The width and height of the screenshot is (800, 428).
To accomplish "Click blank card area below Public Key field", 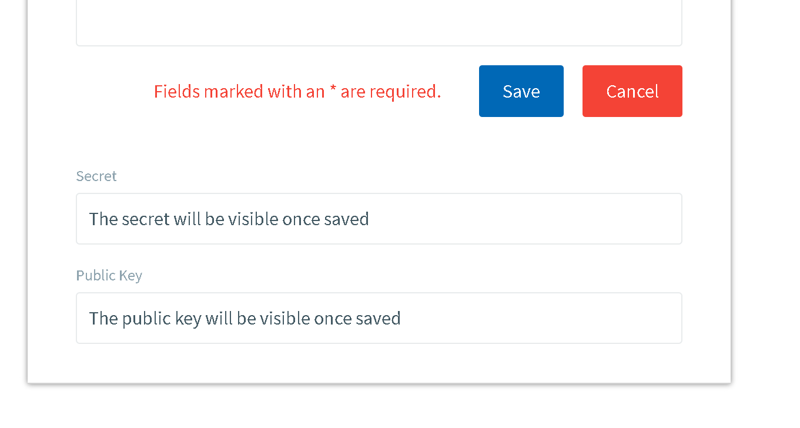I will pos(379,363).
